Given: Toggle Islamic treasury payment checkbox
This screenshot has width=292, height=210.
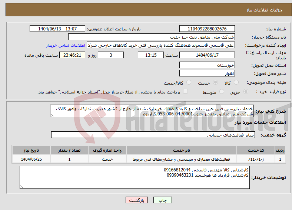Looking at the screenshot, I should (186, 91).
